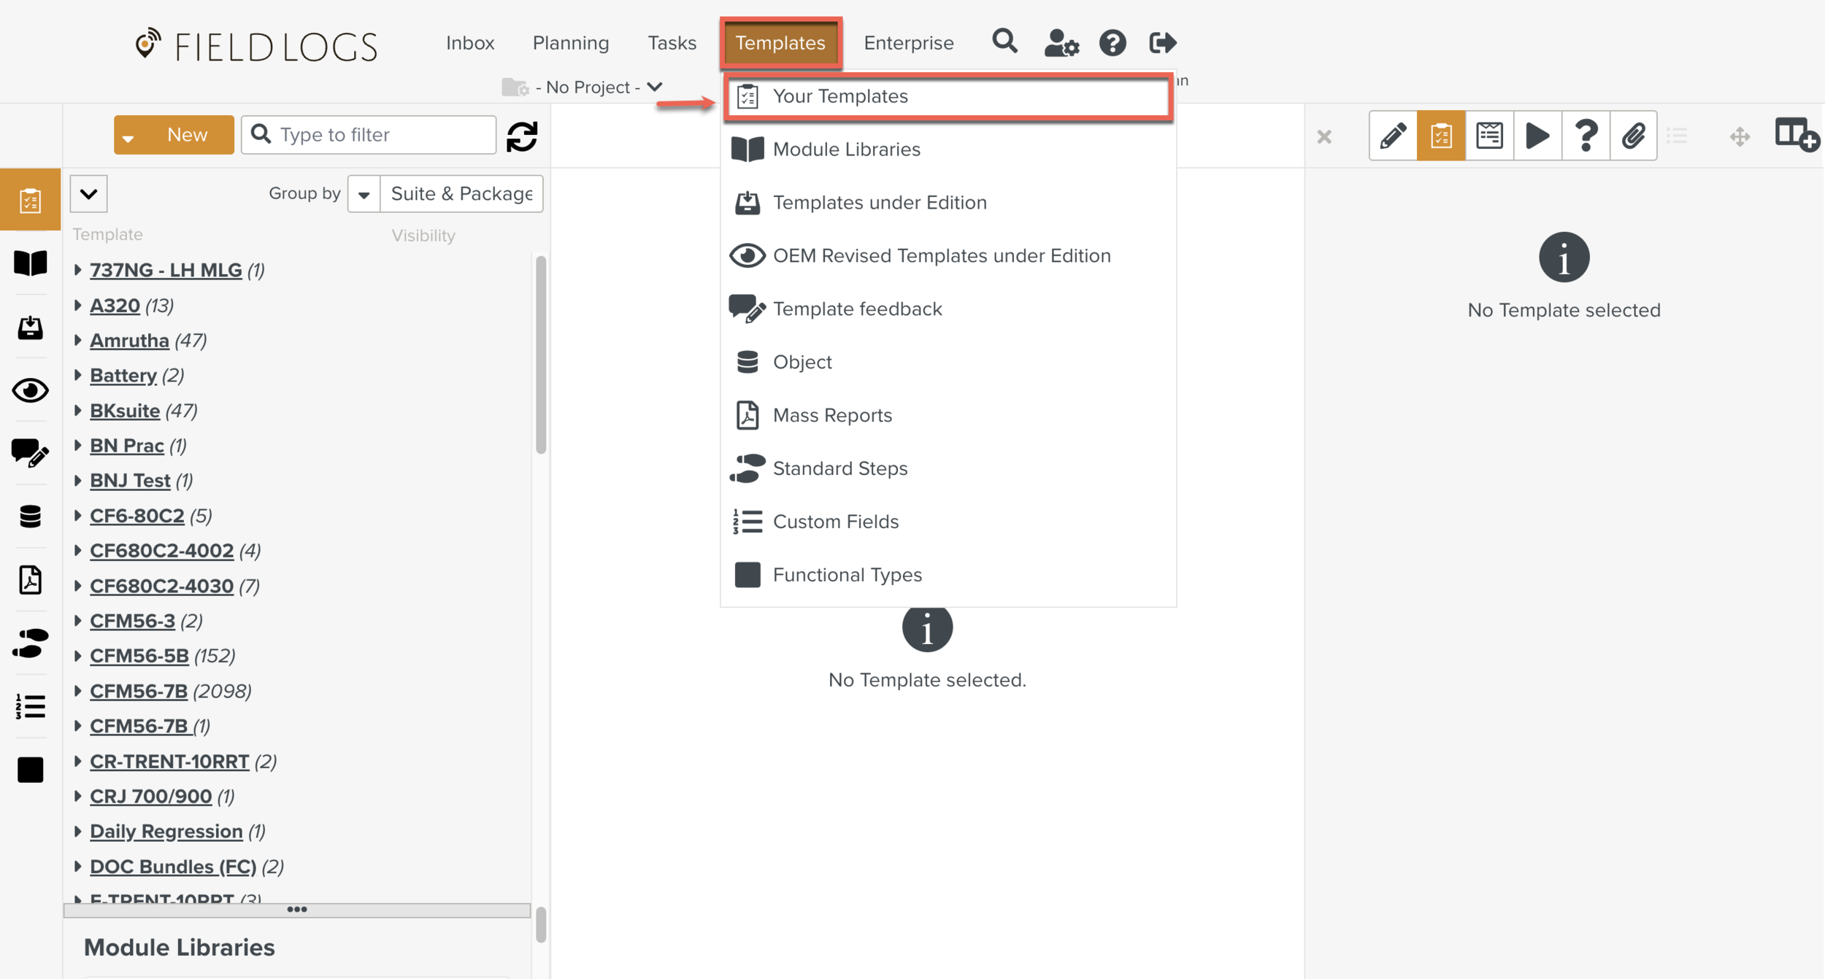Open Template feedback icon in left sidebar
The height and width of the screenshot is (979, 1825).
[30, 453]
